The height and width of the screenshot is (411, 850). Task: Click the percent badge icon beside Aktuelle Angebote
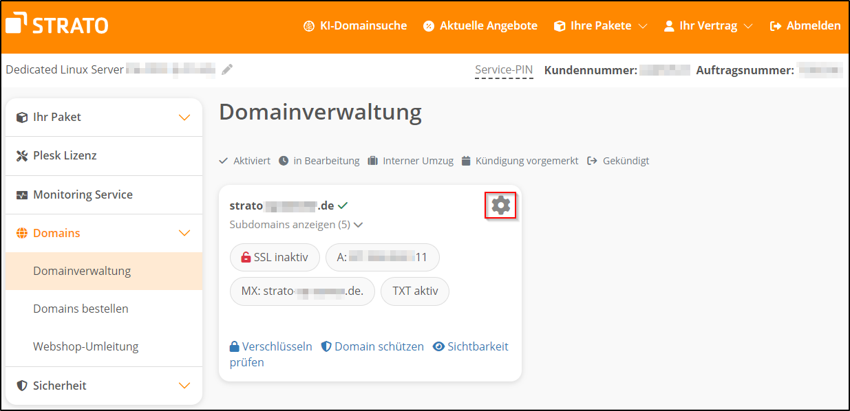coord(429,26)
